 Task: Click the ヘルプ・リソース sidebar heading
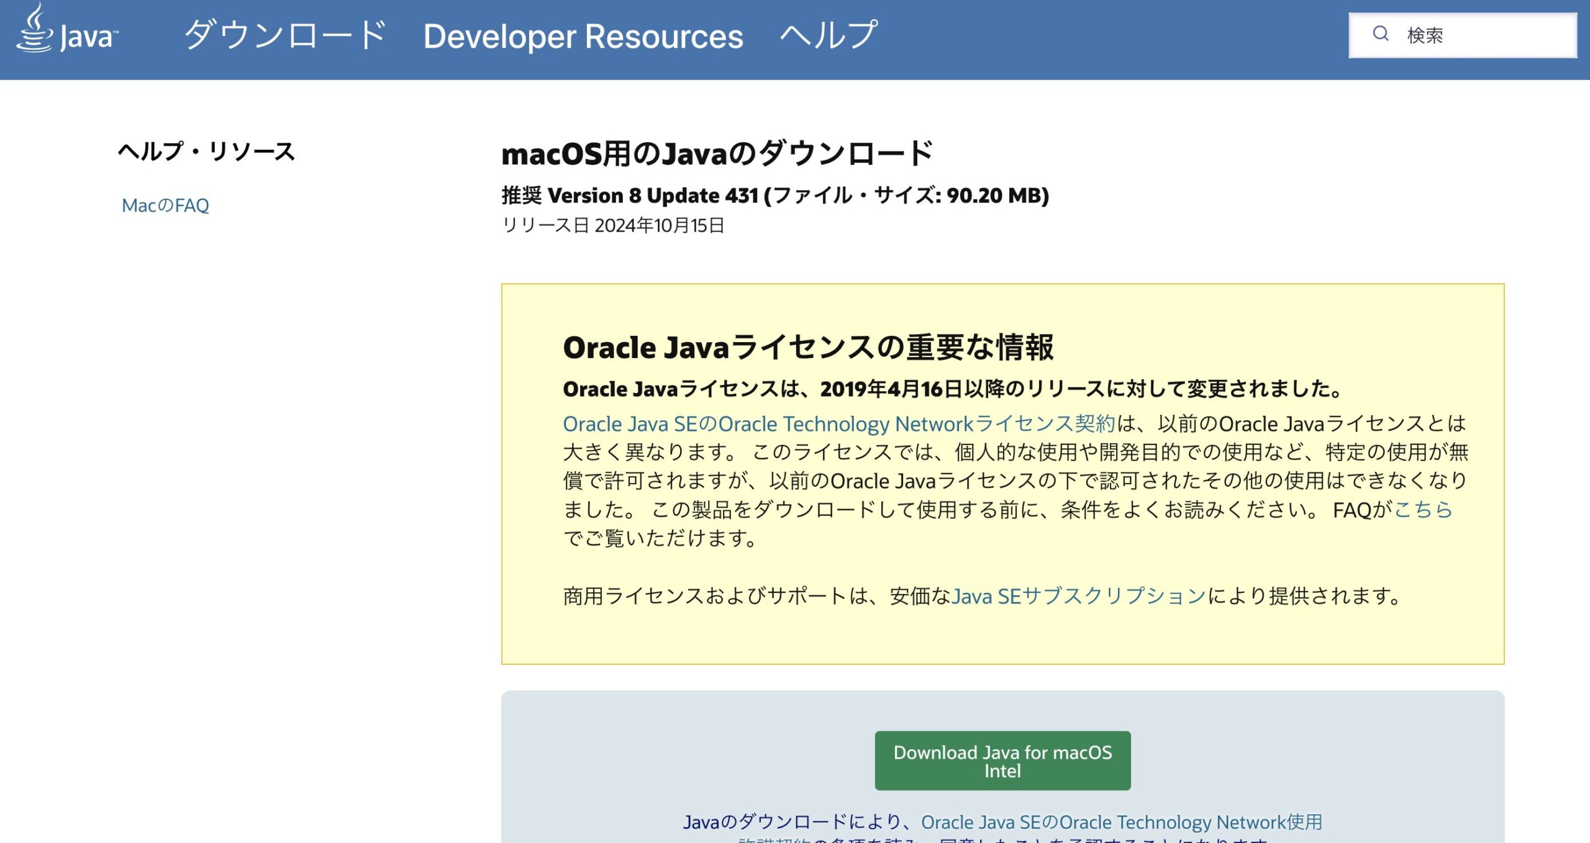206,151
